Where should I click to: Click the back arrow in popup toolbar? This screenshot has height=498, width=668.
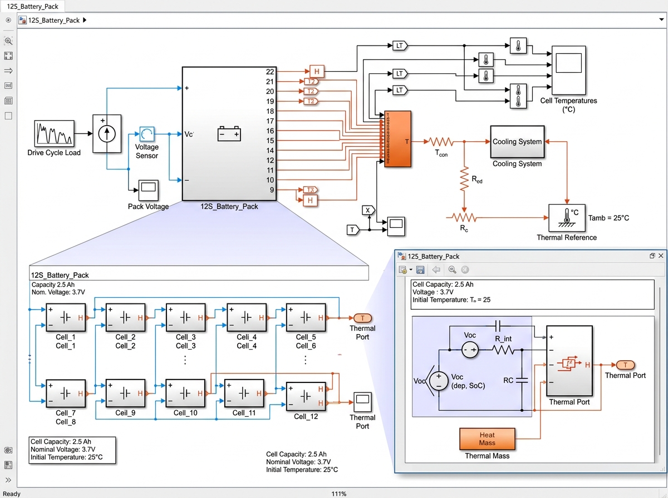pyautogui.click(x=436, y=270)
